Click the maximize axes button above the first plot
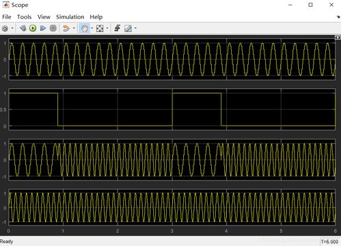The width and height of the screenshot is (341, 246). [x=338, y=37]
